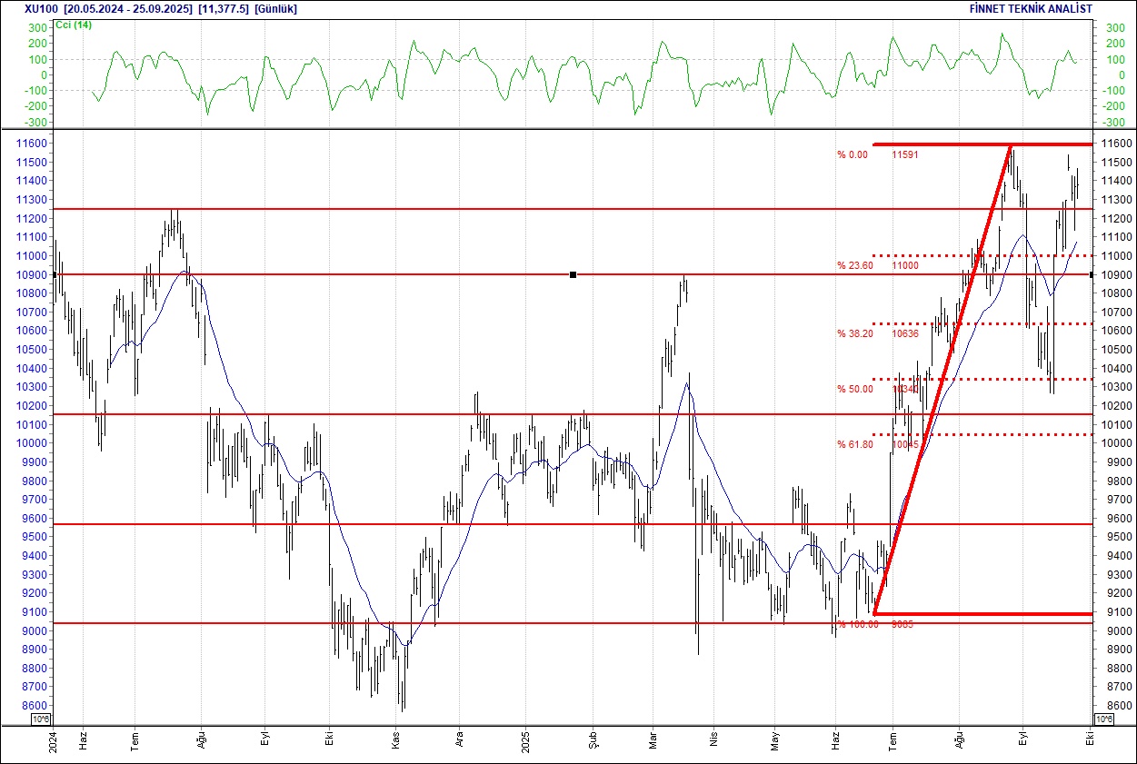The width and height of the screenshot is (1137, 764).
Task: Click the Haz label right after 2024
Action: 83,741
